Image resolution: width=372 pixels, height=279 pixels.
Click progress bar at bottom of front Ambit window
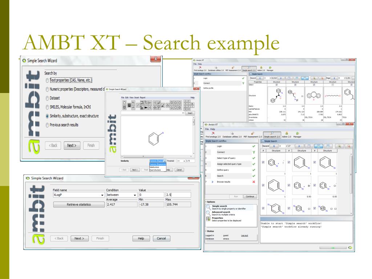click(x=333, y=248)
